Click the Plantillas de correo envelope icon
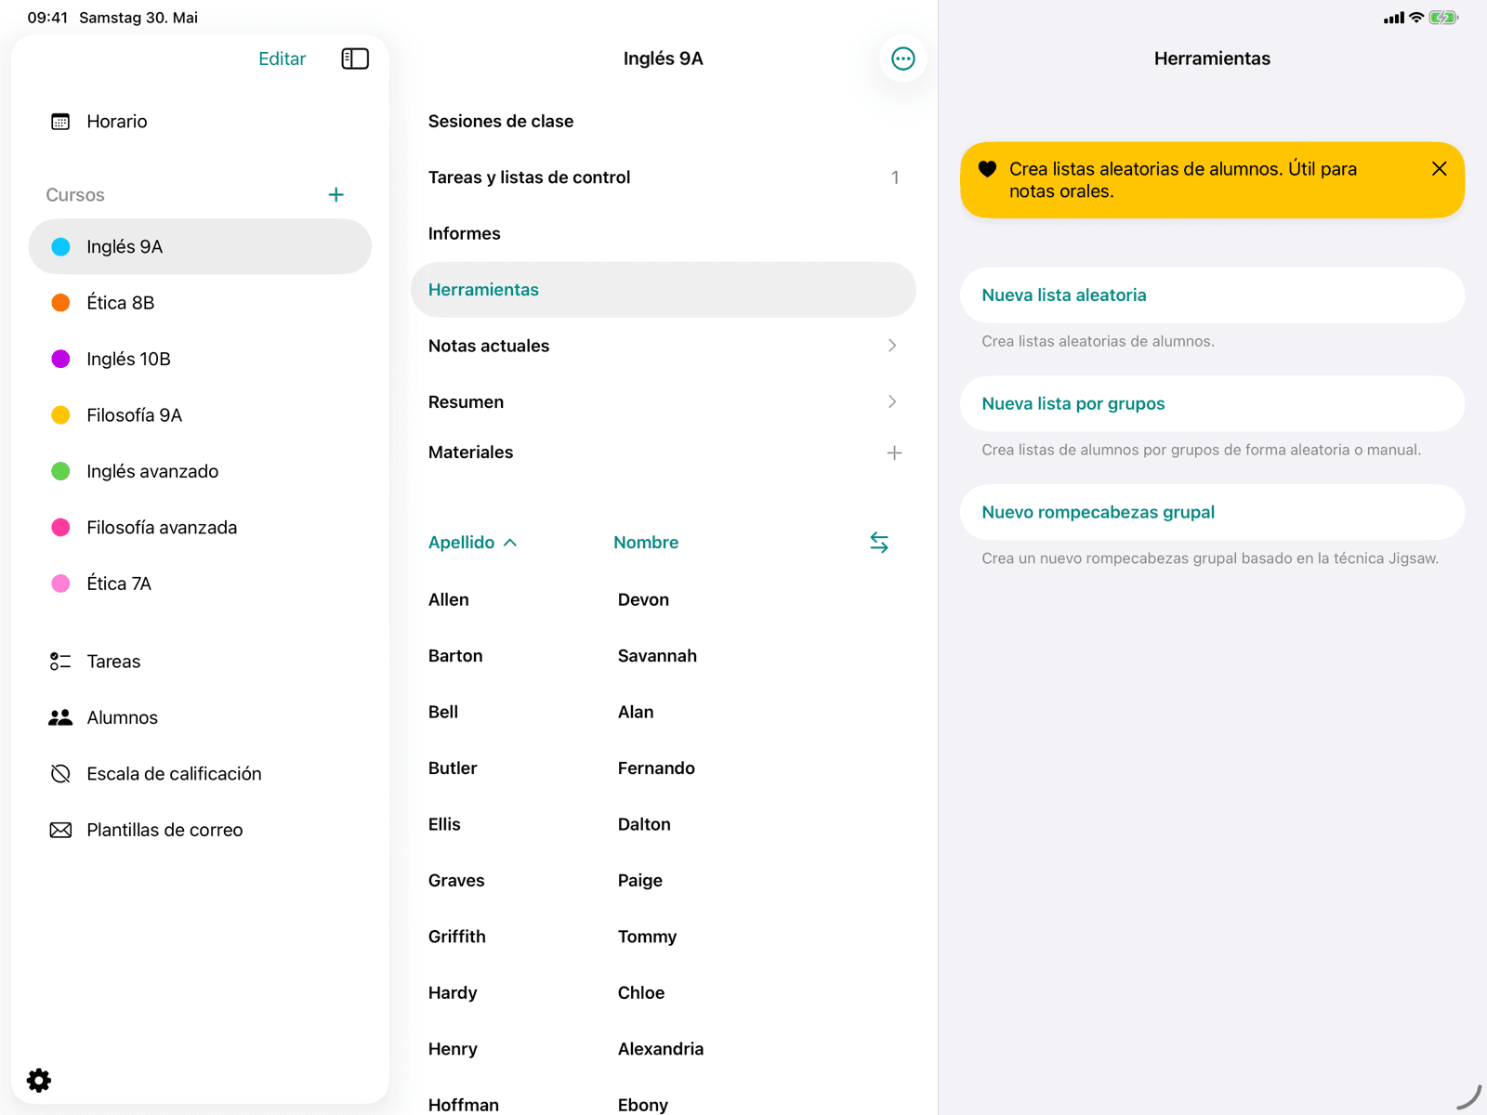1487x1115 pixels. (x=60, y=830)
